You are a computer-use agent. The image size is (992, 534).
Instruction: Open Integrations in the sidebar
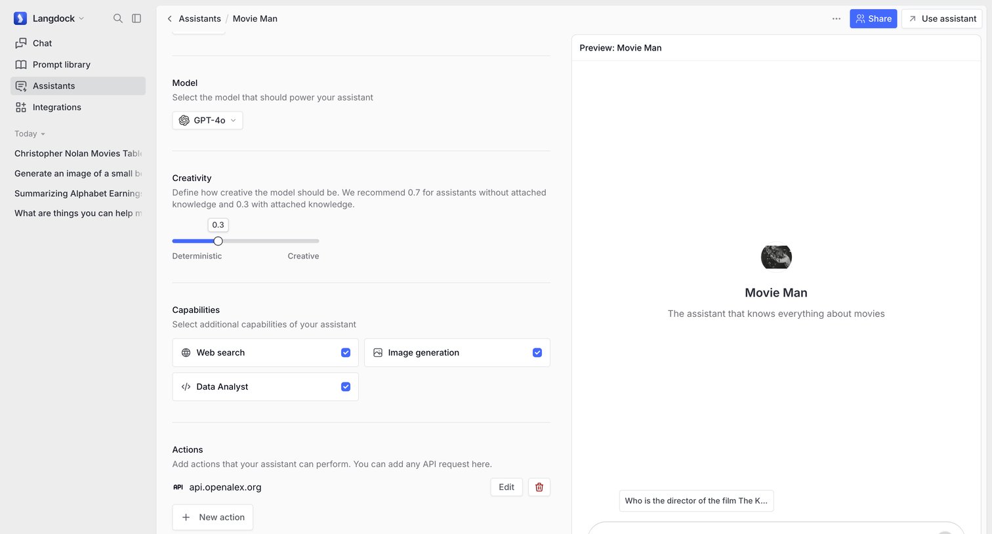[x=78, y=108]
